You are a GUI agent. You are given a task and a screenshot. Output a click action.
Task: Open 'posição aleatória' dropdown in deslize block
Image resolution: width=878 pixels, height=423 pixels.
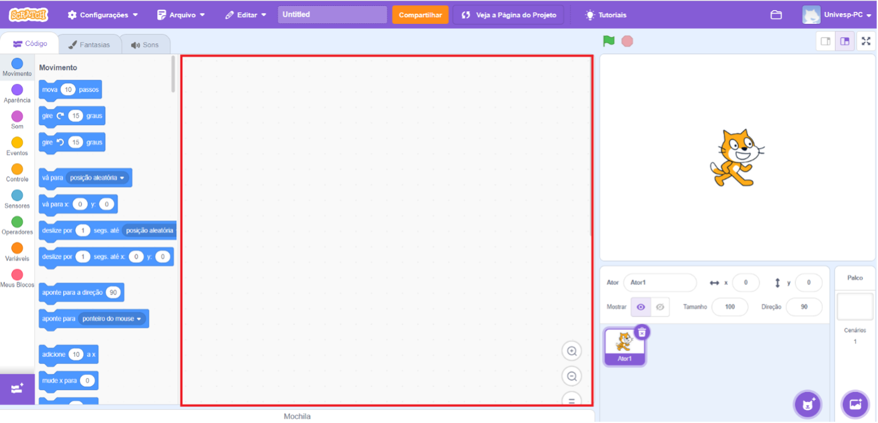[149, 231]
